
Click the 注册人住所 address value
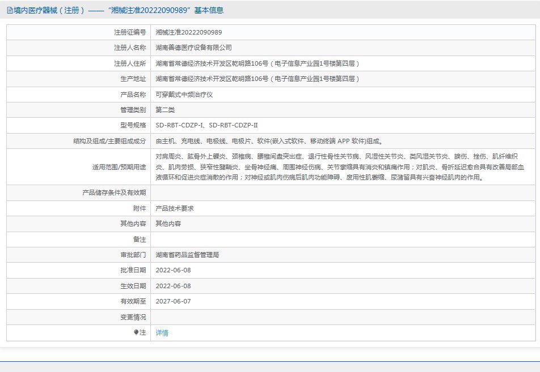(258, 63)
